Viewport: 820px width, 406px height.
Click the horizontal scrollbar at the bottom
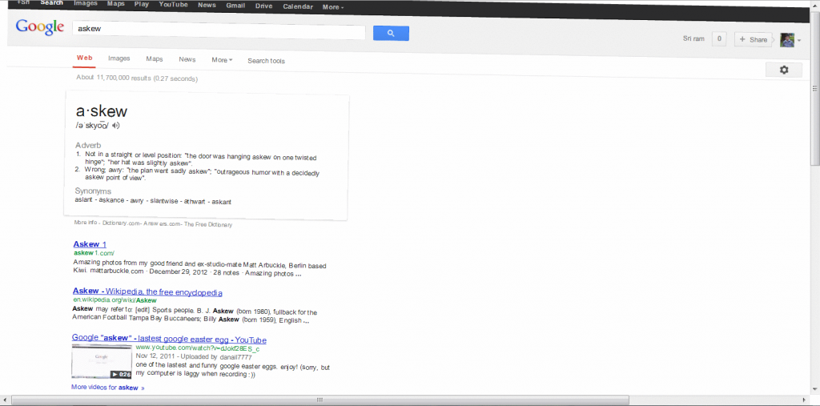[x=320, y=399]
